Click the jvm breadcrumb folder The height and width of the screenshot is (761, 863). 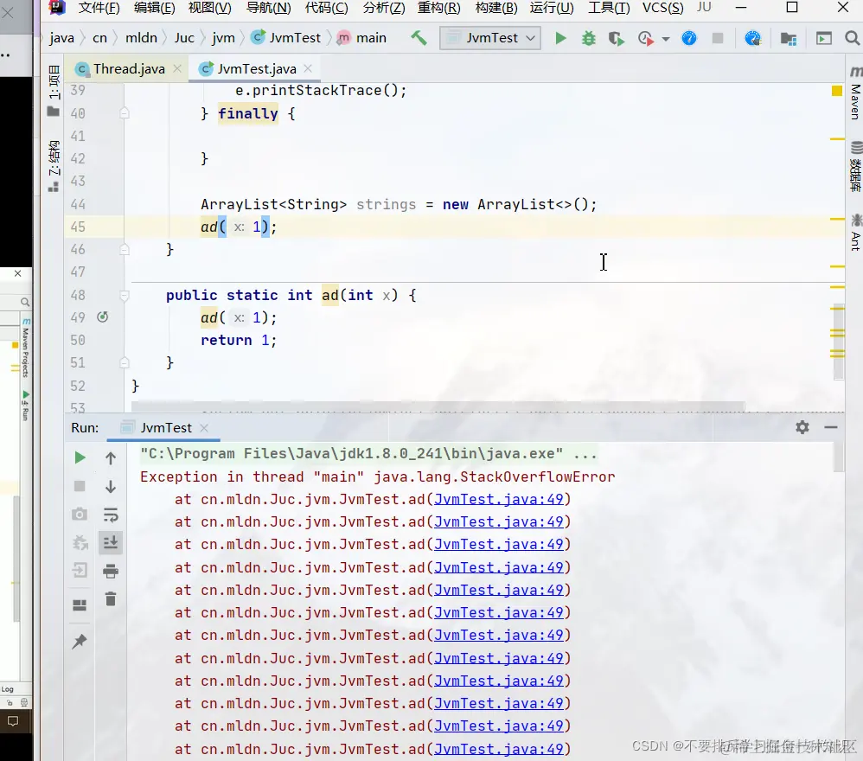tap(223, 38)
